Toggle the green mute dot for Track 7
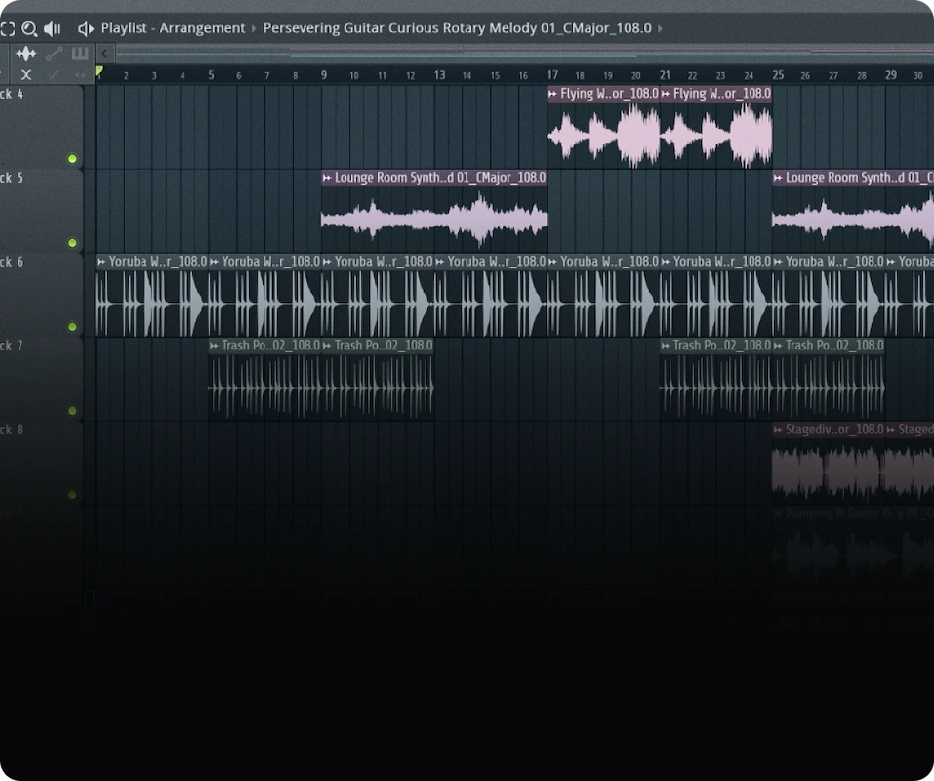Viewport: 934px width, 781px height. pos(71,411)
